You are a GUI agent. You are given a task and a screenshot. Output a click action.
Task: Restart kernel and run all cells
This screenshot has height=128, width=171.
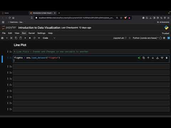(39, 38)
